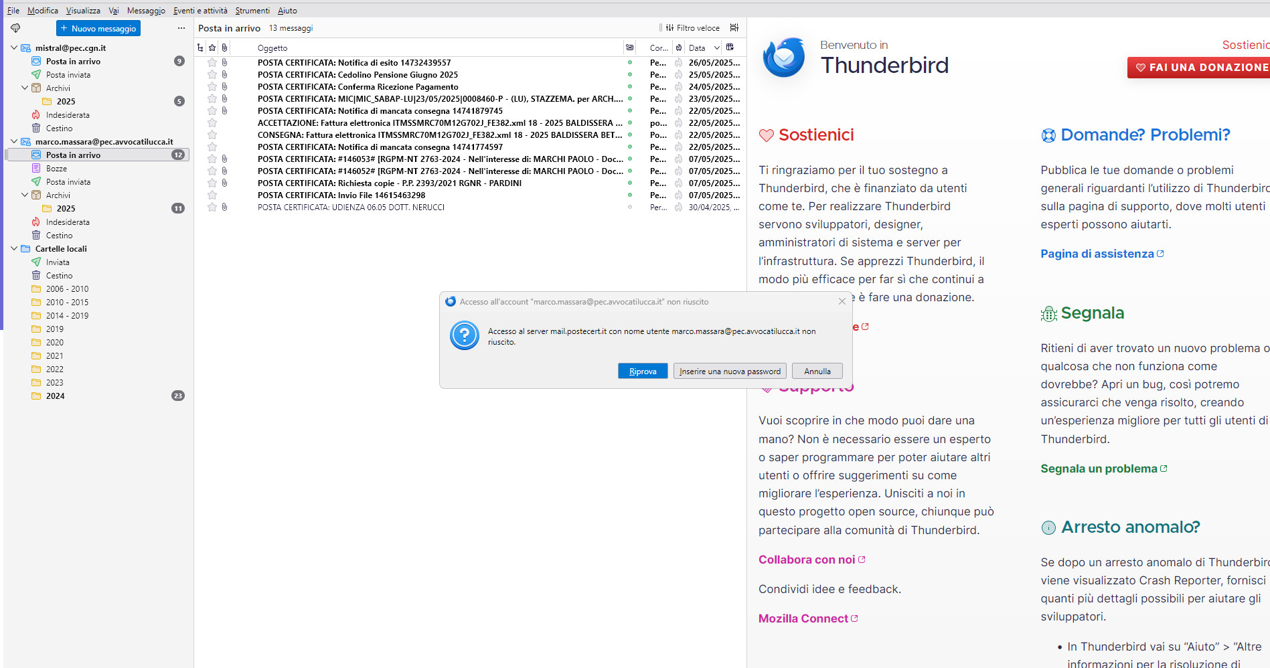The image size is (1270, 668).
Task: Click Annulla in the login dialog
Action: coord(817,371)
